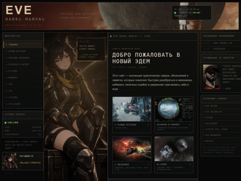Screen dimensions: 241x181
Task: Open Корабли и фитинг in navigation
Action: point(23,64)
